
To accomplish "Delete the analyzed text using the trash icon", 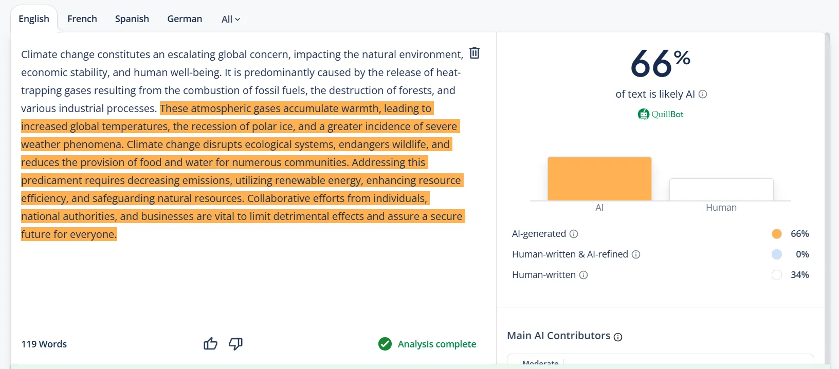I will pyautogui.click(x=474, y=53).
